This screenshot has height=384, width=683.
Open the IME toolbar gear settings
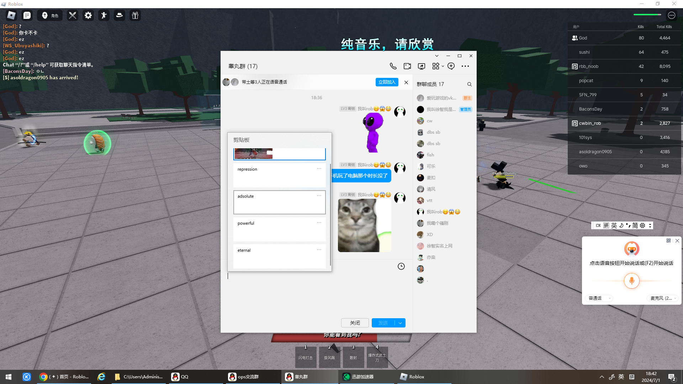(x=642, y=225)
